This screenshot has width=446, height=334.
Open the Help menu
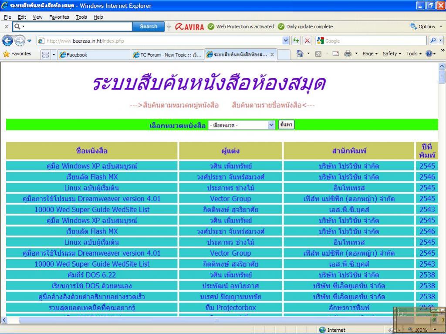tap(98, 17)
